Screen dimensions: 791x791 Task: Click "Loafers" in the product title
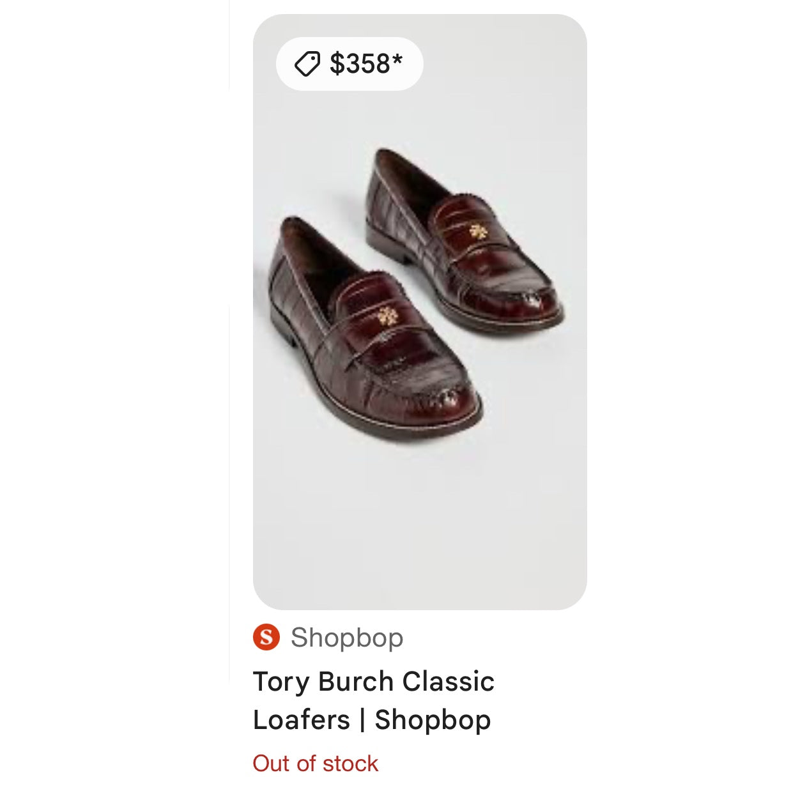(x=302, y=720)
